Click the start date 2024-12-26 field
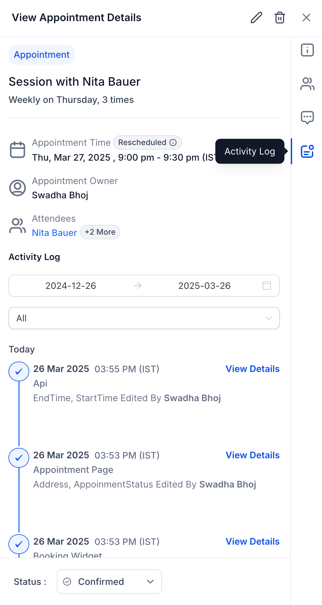This screenshot has height=605, width=322. (x=71, y=286)
